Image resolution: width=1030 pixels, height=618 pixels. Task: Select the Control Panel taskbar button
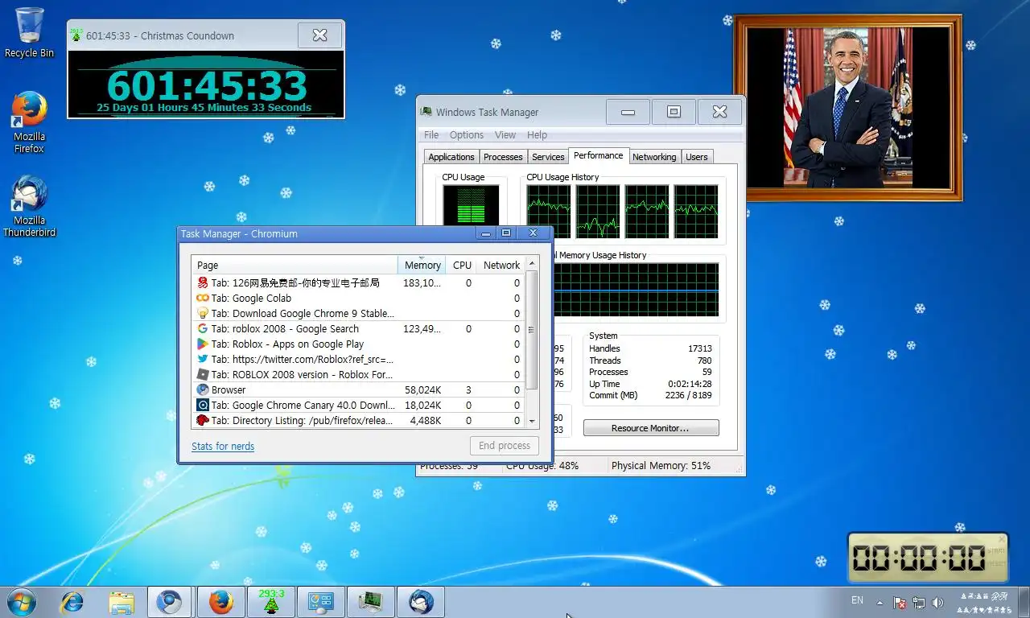321,602
